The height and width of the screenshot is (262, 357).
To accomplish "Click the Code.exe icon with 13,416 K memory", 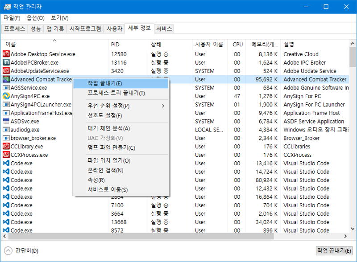I will pyautogui.click(x=6, y=163).
